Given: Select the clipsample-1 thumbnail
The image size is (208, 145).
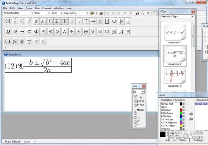Looking at the screenshot, I should click(x=175, y=32).
